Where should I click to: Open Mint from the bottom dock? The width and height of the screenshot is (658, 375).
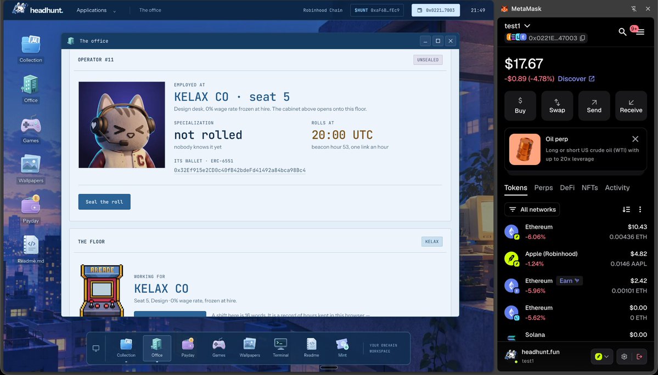point(342,348)
